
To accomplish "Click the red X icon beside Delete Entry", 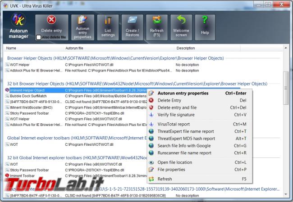I will pos(151,100).
